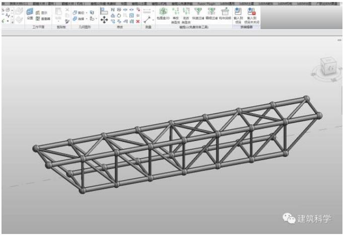The height and width of the screenshot is (235, 345).
Task: Click Load into Project and Close
Action: [252, 14]
